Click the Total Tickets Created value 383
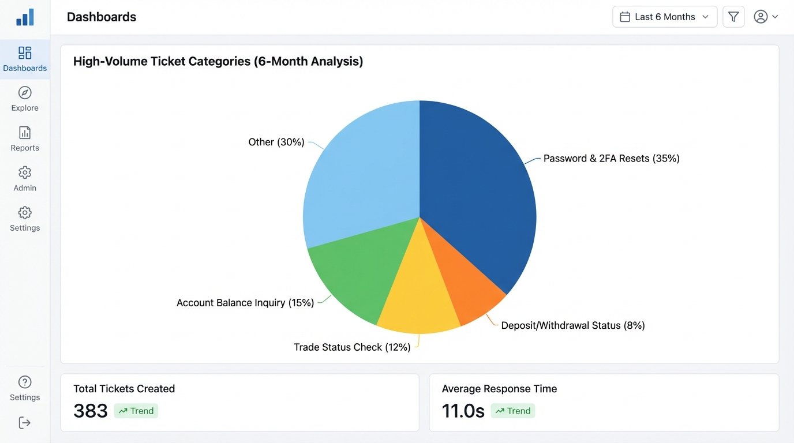The height and width of the screenshot is (443, 794). click(90, 411)
